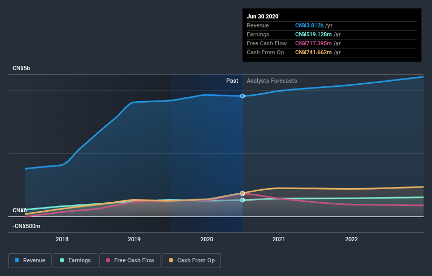
Task: Click the Free Cash Flow label in tooltip
Action: (267, 43)
